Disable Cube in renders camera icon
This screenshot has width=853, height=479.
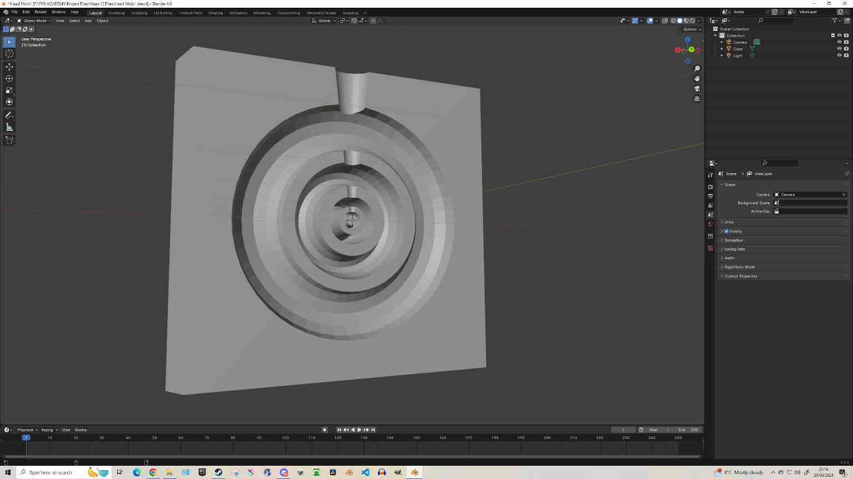[x=846, y=49]
